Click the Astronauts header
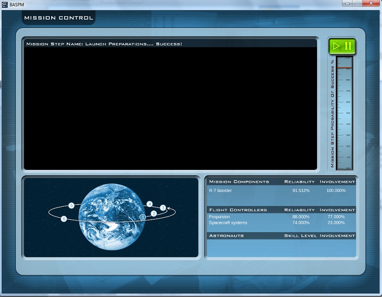The width and height of the screenshot is (382, 297). coord(226,236)
